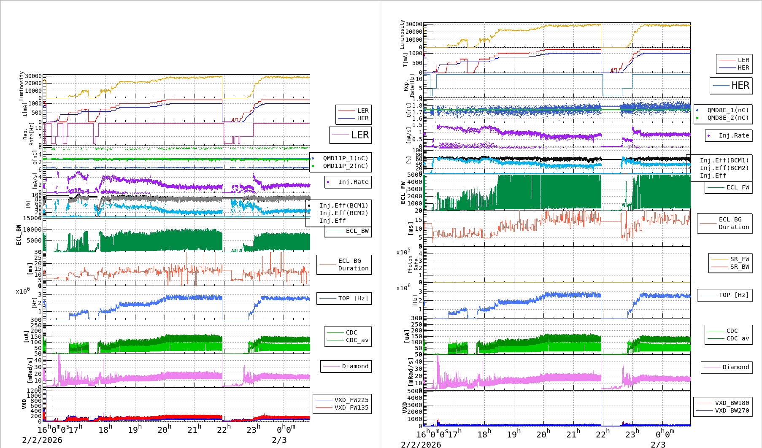
Task: Click the 23h time tick on the right plot
Action: click(632, 434)
